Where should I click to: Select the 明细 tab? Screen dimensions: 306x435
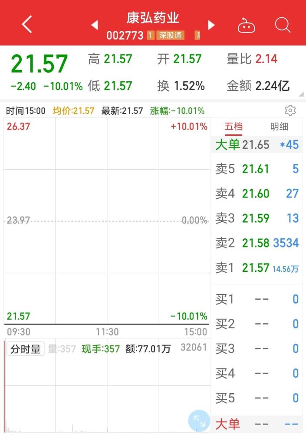coord(279,127)
